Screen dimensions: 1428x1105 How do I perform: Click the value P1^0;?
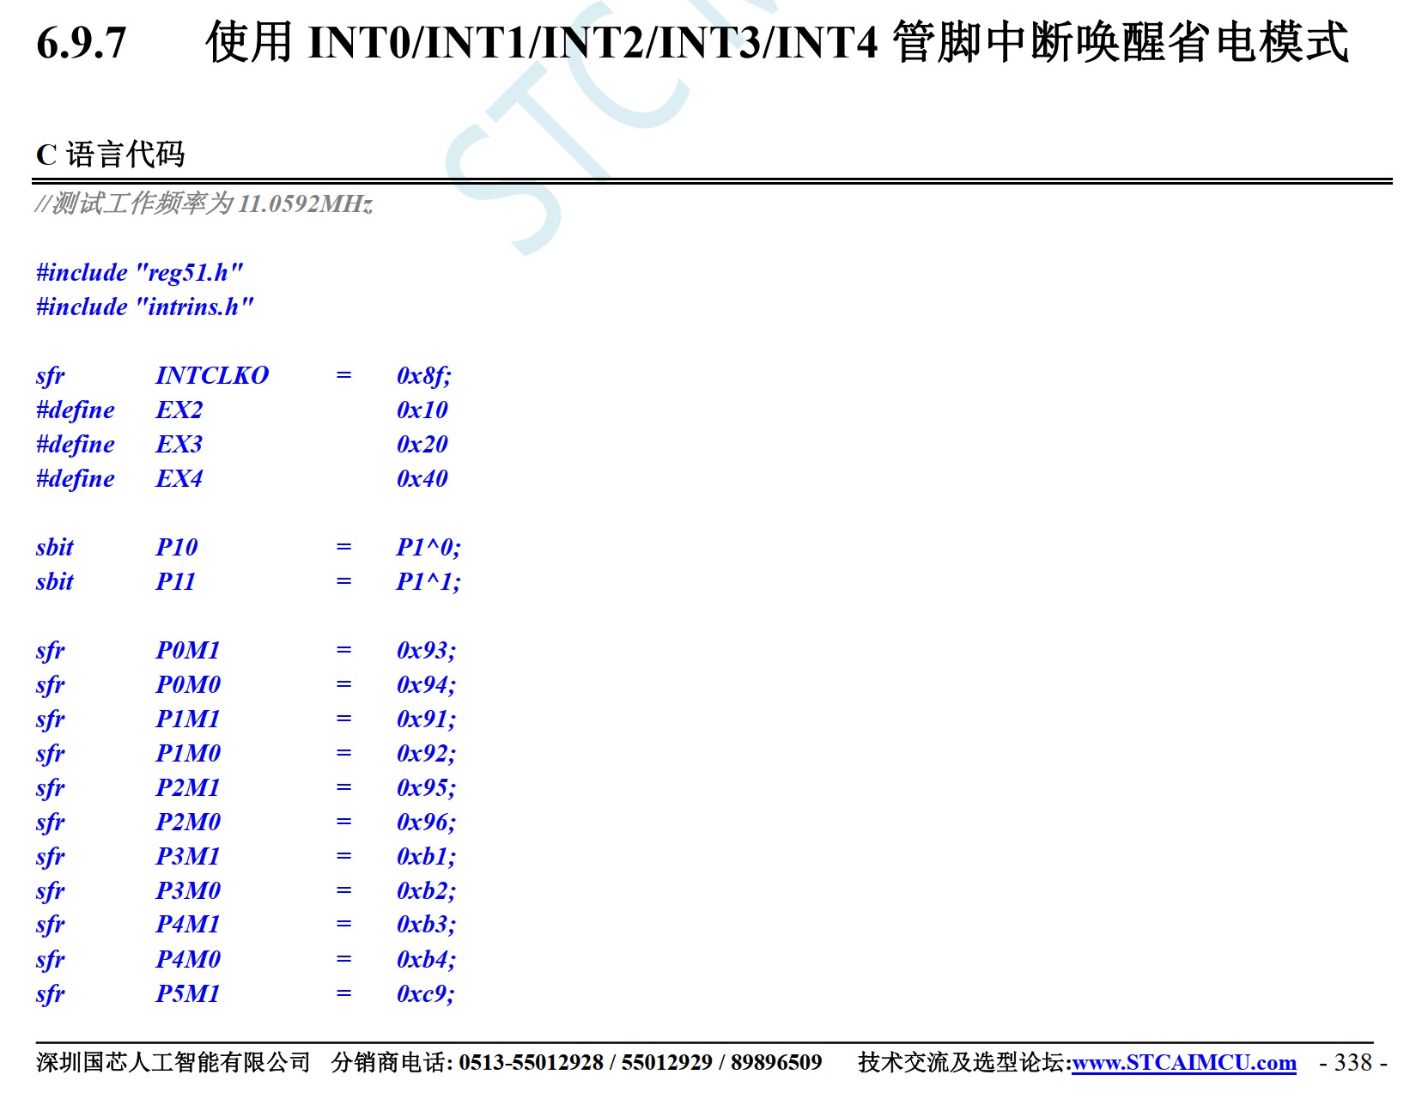coord(428,547)
